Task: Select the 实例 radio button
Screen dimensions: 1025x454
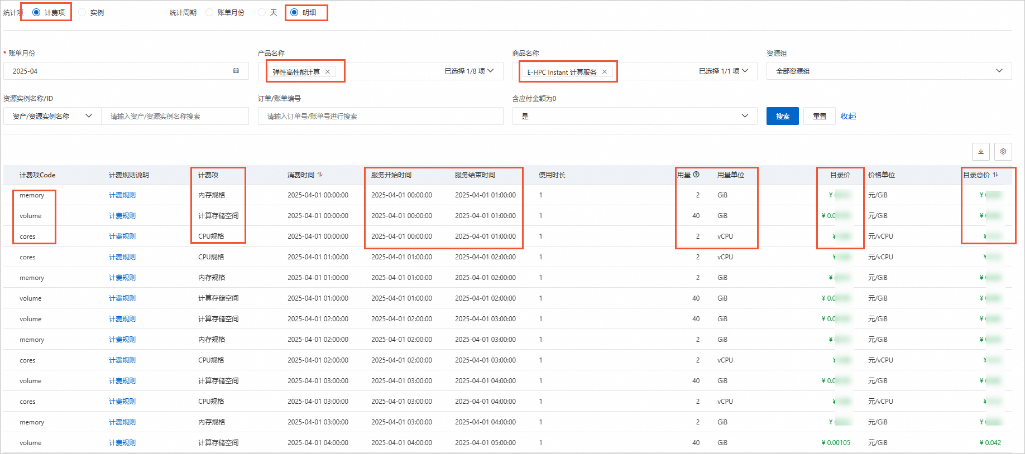Action: (x=82, y=12)
